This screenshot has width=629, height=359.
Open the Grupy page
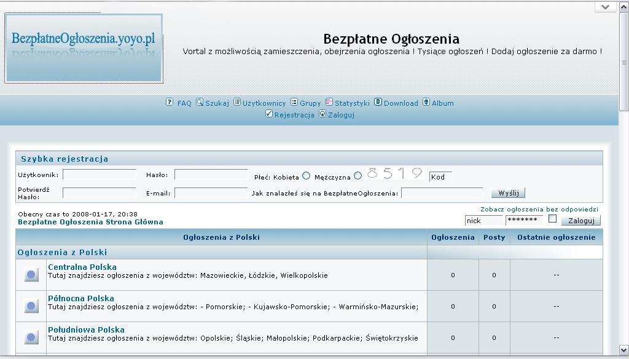(x=310, y=103)
